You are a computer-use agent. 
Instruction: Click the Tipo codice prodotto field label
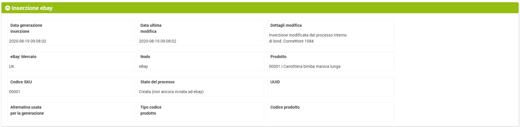(x=151, y=110)
